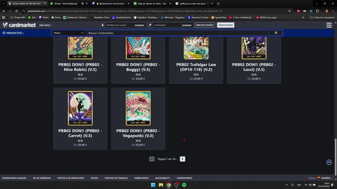Open PUESTOS DE TRABAJO footer link
Screen dimensions: 337x189
click(x=116, y=178)
